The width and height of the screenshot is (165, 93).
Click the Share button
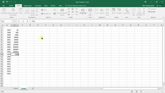click(159, 6)
